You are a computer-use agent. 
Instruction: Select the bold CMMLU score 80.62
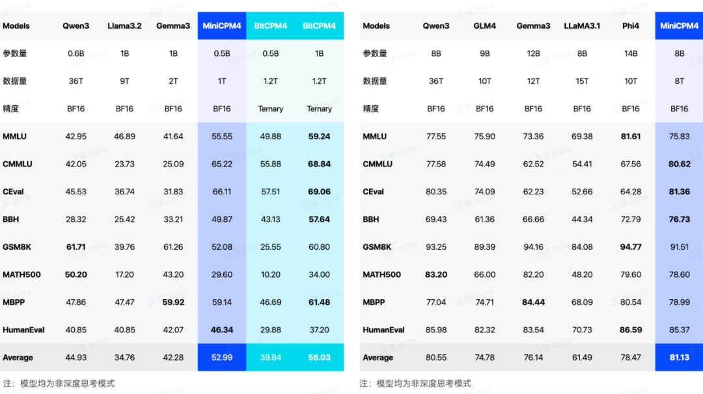(x=679, y=164)
